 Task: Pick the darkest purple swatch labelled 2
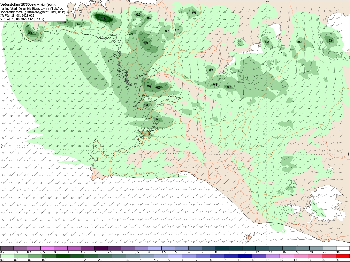[x=101, y=248]
